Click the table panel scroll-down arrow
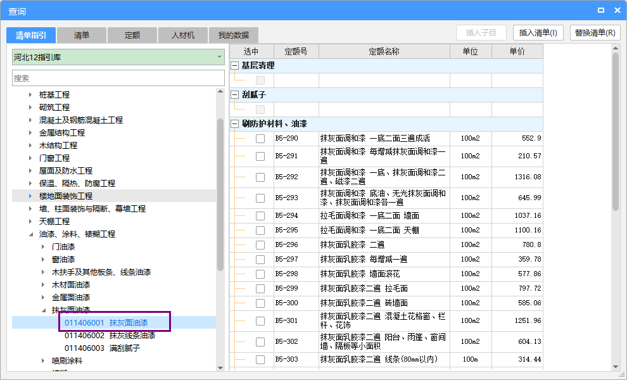 click(x=616, y=367)
